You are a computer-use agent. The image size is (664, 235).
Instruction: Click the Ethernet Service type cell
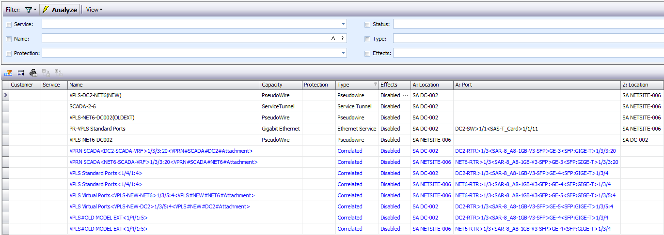[x=357, y=129]
